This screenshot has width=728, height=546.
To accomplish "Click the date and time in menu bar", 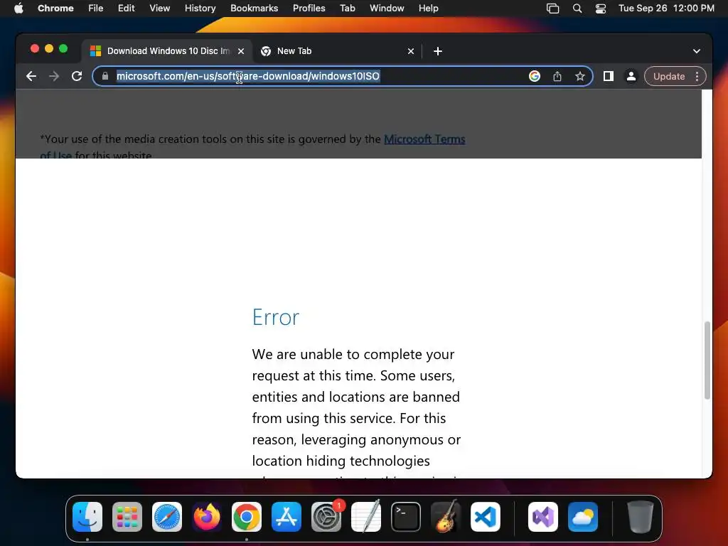I will pos(666,9).
